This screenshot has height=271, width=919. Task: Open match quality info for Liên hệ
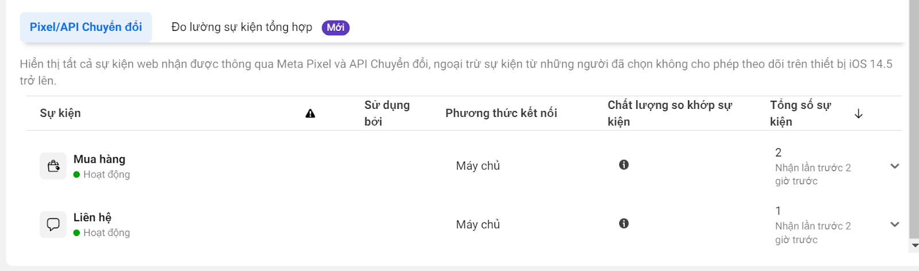pyautogui.click(x=624, y=223)
